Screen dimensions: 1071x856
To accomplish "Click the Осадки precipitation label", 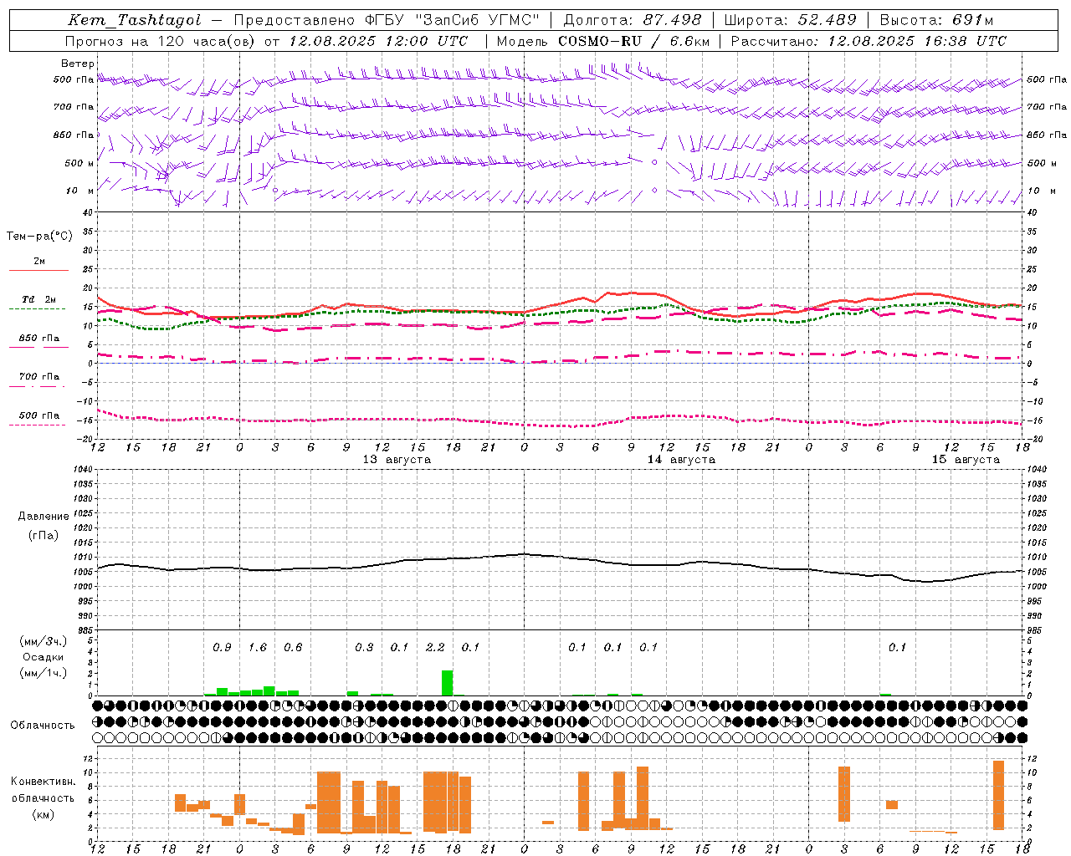I will 44,657.
